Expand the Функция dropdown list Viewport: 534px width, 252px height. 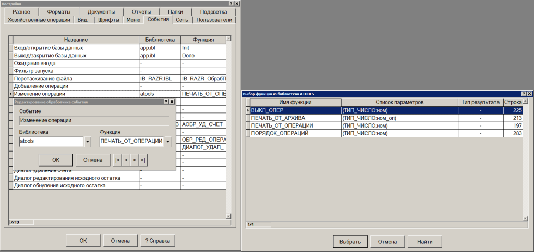(168, 142)
